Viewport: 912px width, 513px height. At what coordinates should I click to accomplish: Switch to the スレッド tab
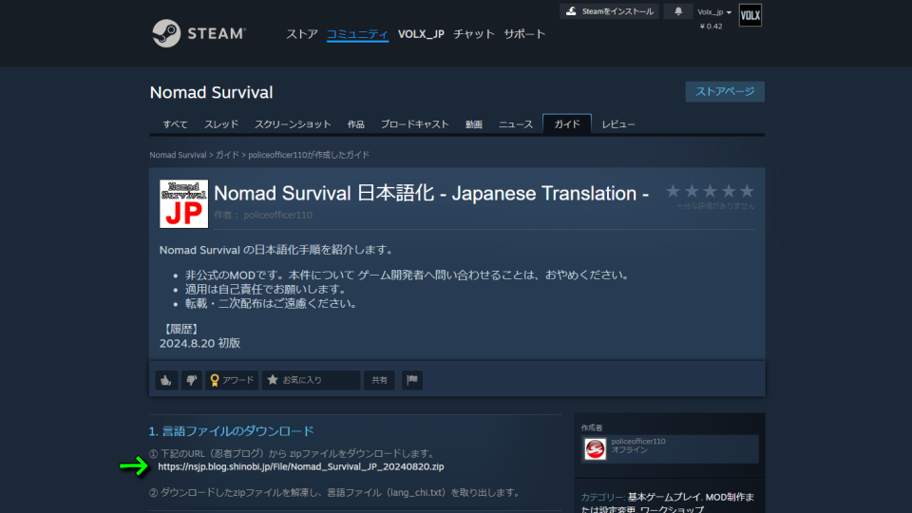click(221, 123)
